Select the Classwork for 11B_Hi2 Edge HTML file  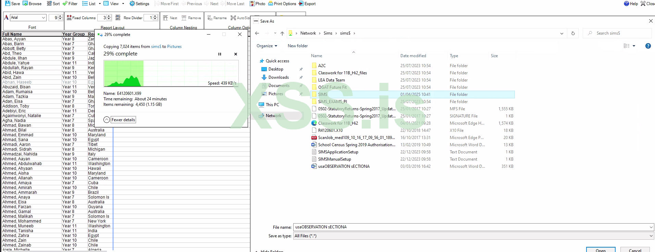338,123
